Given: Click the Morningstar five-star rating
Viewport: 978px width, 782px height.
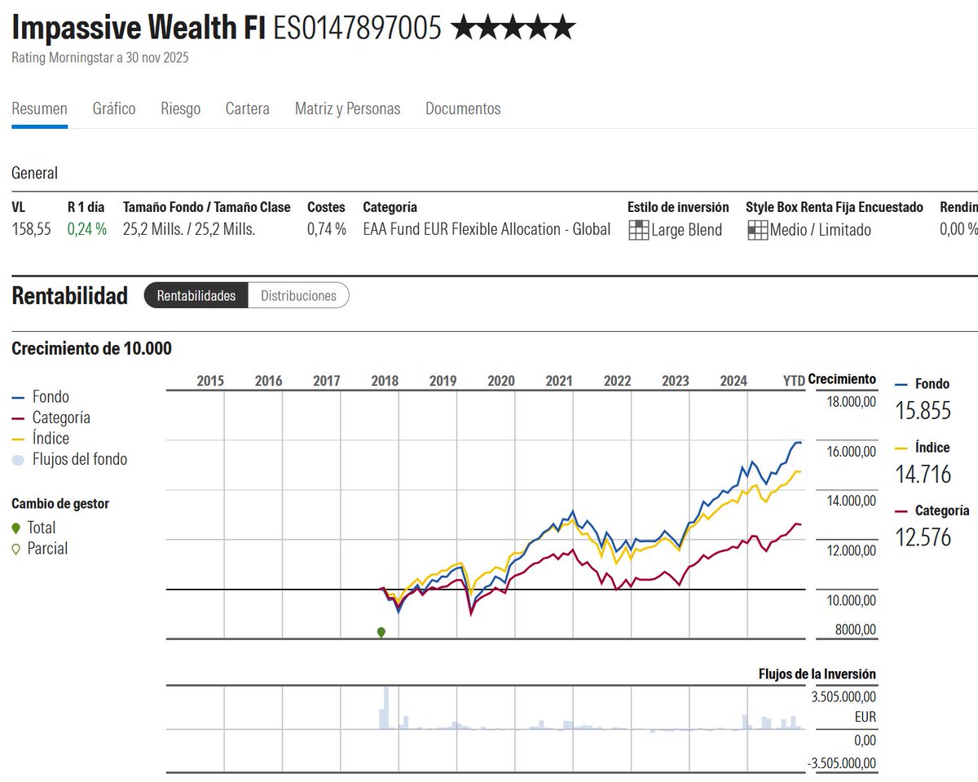Looking at the screenshot, I should click(513, 29).
